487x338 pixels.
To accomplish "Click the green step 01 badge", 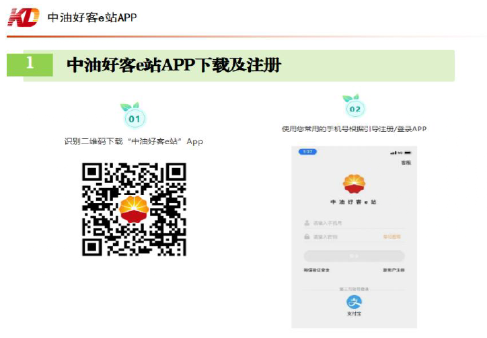I will click(135, 118).
